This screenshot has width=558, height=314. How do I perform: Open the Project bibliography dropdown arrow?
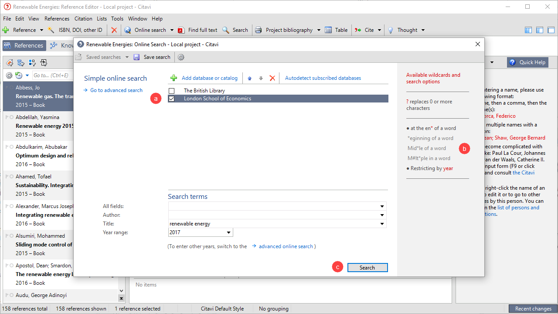[x=319, y=30]
